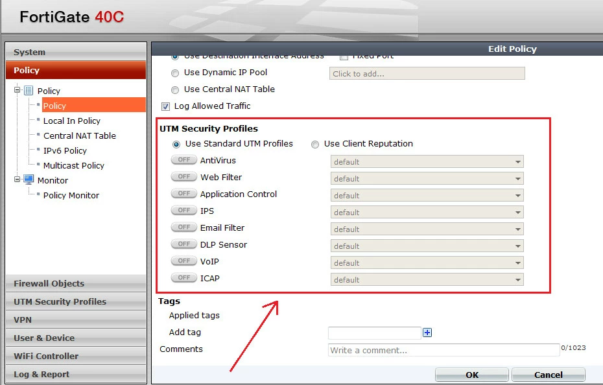Toggle the ICAP OFF switch
Viewport: 603px width, 385px height.
pos(184,278)
